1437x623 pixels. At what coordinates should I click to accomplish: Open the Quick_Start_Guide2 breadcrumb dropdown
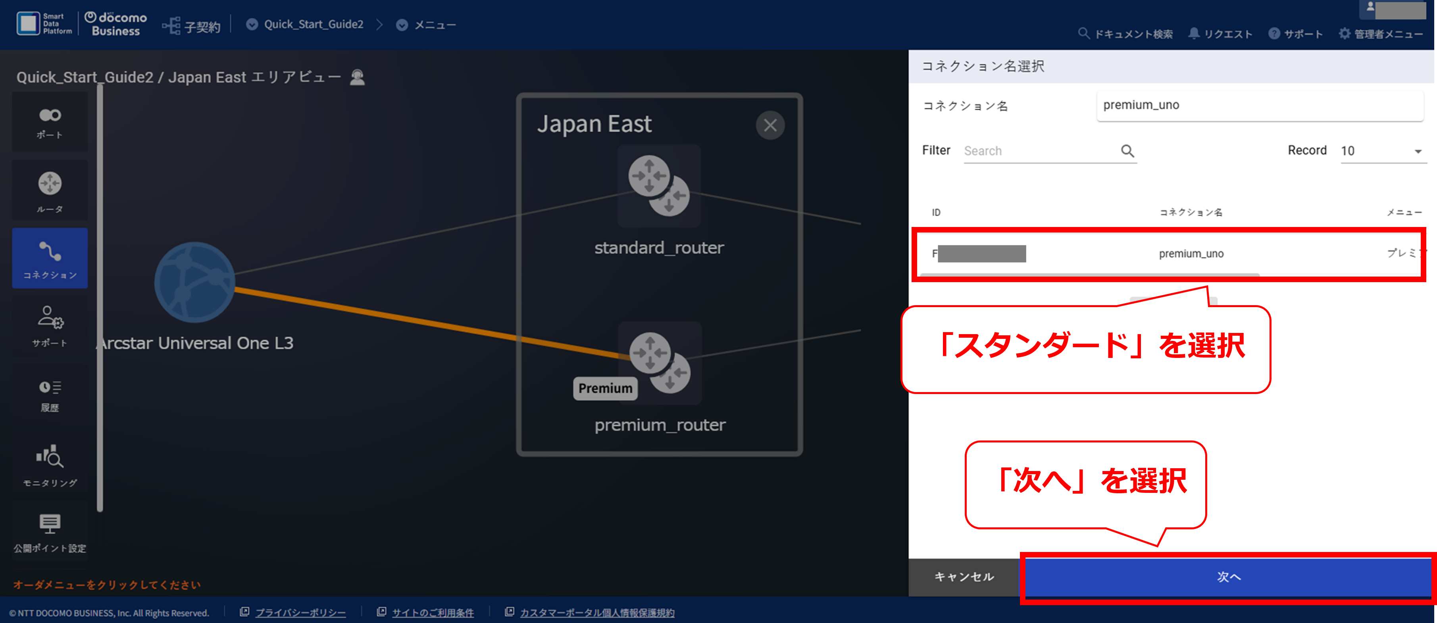coord(306,25)
